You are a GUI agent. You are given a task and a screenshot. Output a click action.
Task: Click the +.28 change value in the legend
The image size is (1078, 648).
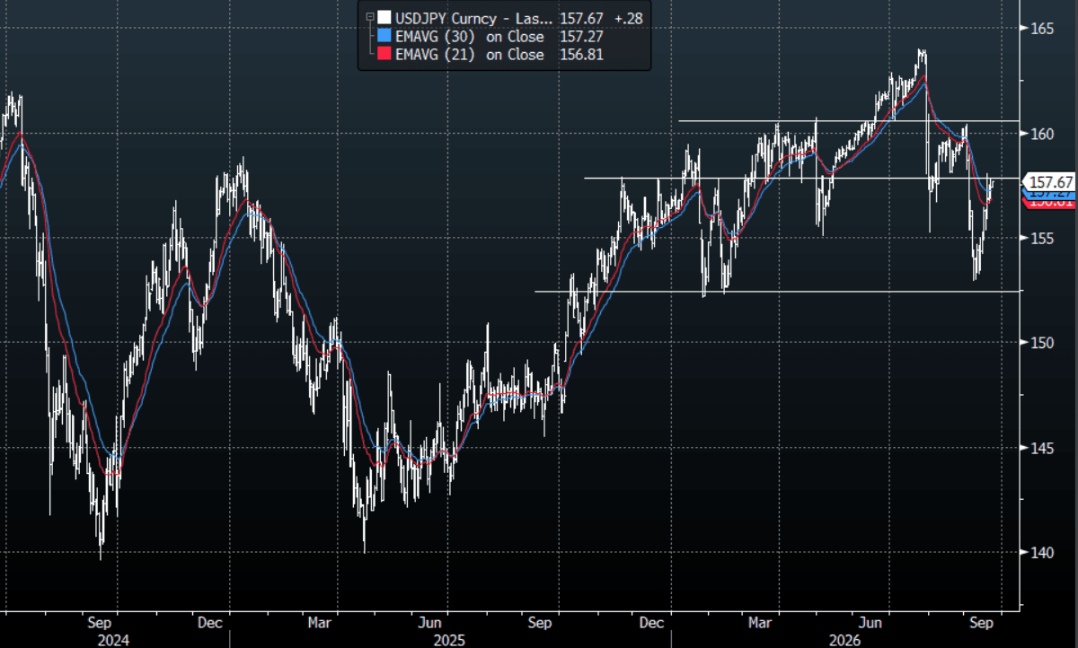pos(627,16)
